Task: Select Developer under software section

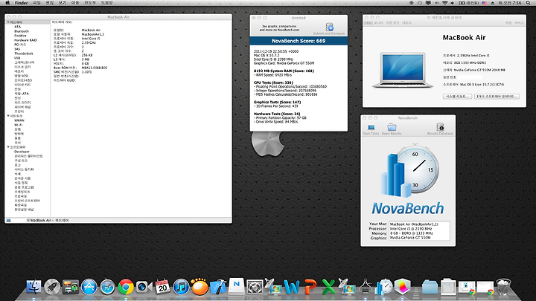Action: [x=22, y=152]
